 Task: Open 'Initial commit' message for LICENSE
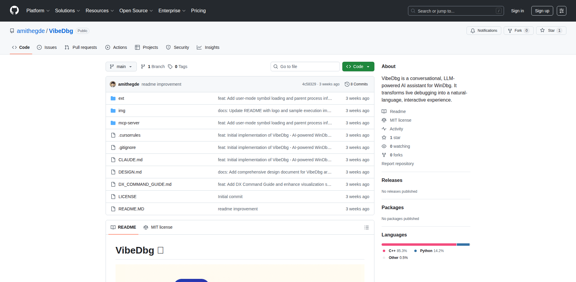coord(230,197)
